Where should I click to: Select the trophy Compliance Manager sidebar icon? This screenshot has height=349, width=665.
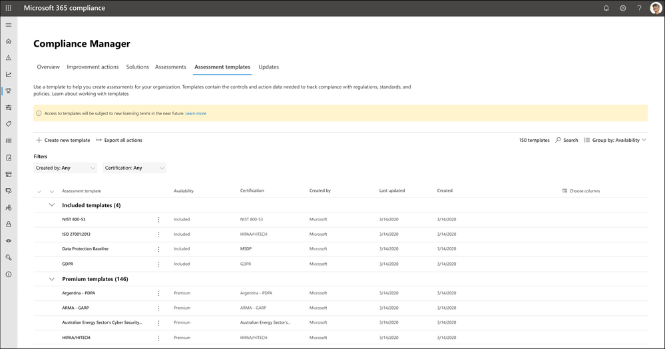(x=9, y=91)
